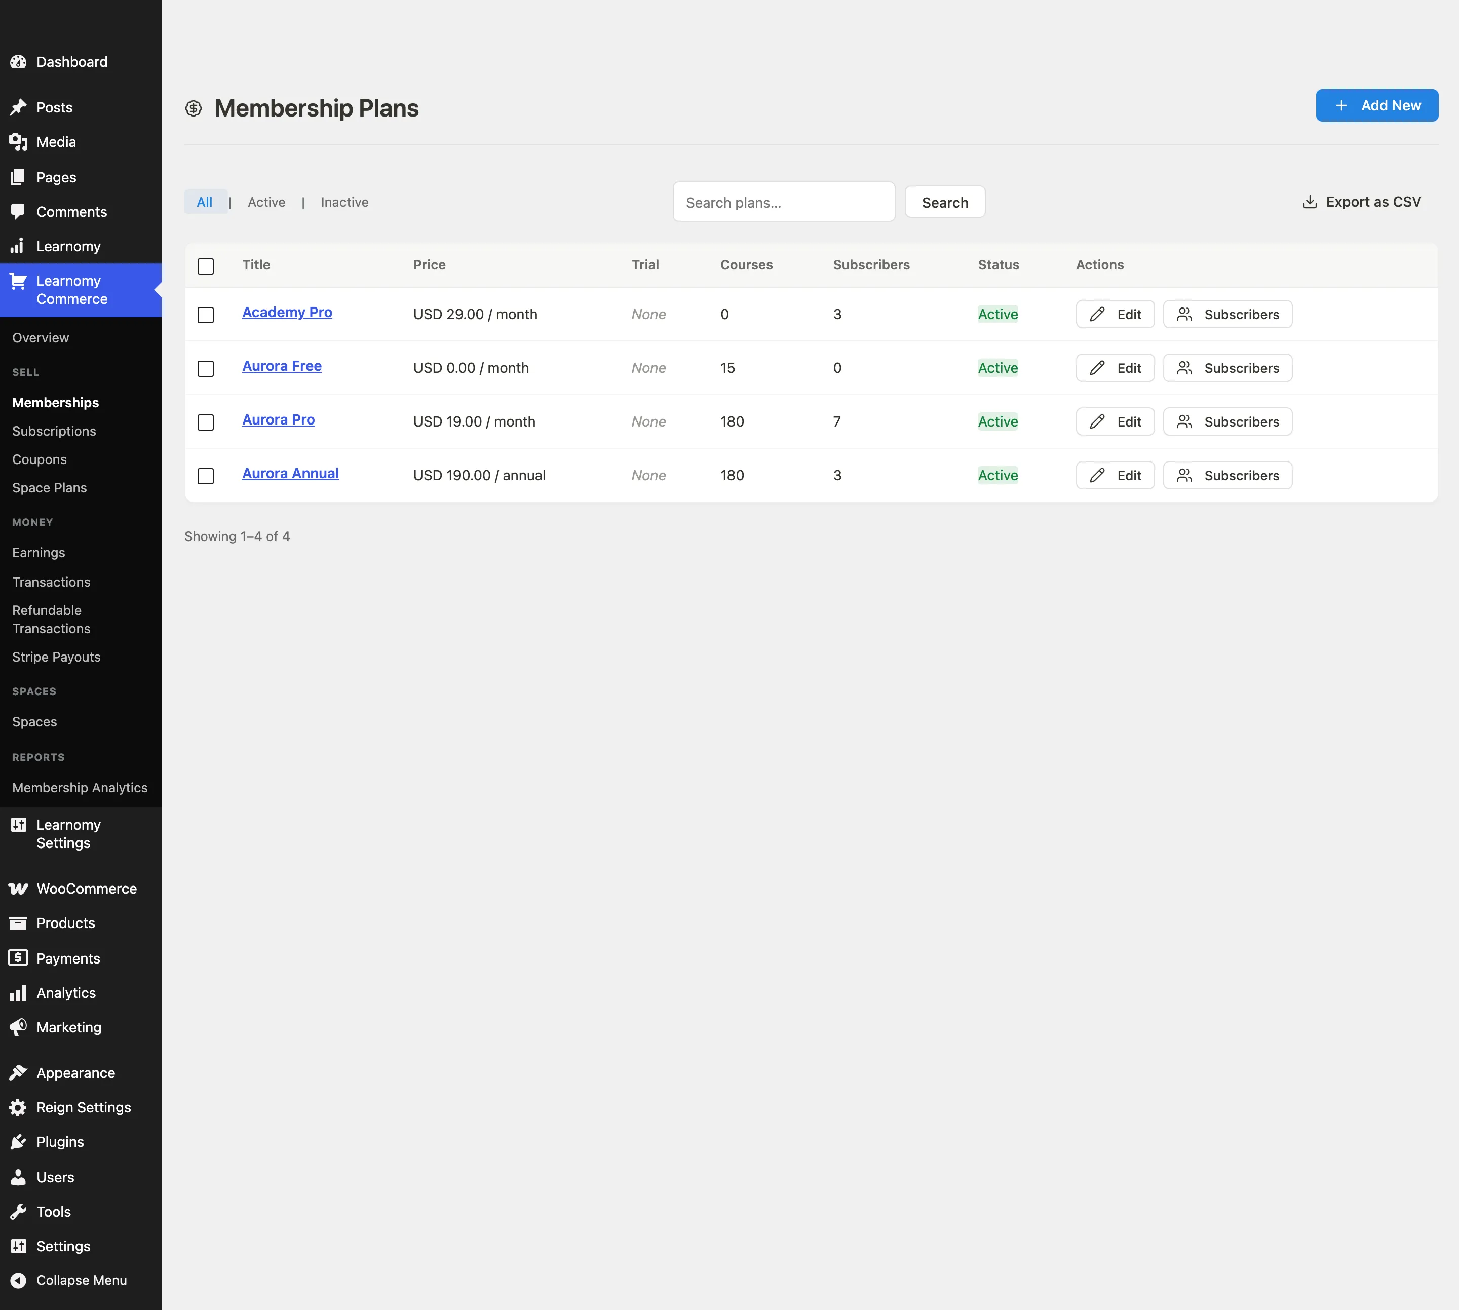Filter plans by Active

click(x=266, y=202)
